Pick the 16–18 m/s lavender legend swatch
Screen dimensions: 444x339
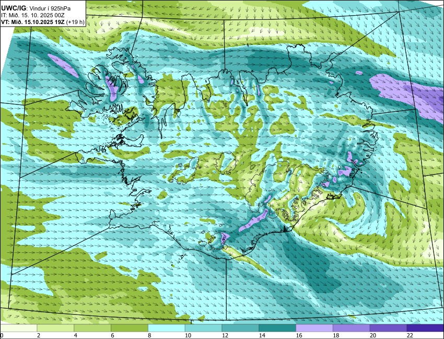click(x=314, y=328)
